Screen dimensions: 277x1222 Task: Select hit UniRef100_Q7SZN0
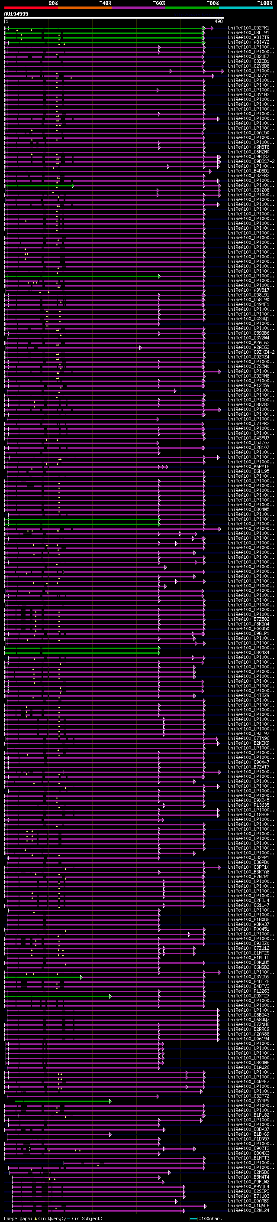pos(248,366)
